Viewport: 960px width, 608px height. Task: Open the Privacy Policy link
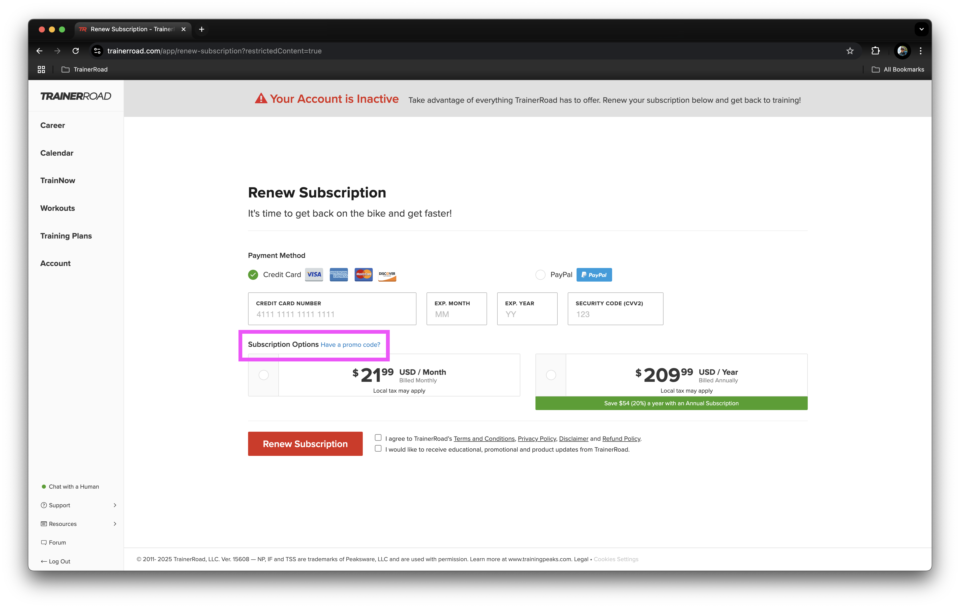pyautogui.click(x=537, y=439)
